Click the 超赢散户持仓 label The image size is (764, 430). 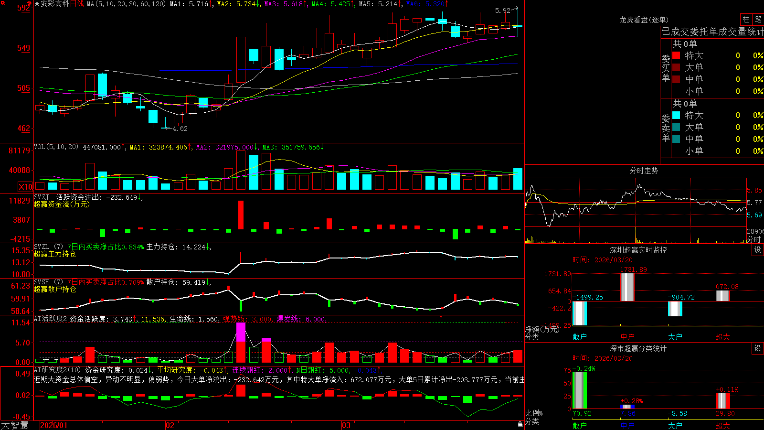[55, 289]
